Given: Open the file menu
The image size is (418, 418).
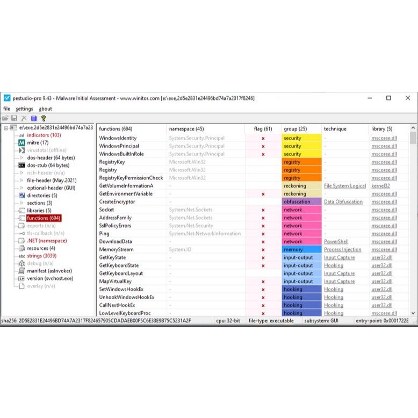Looking at the screenshot, I should click(6, 109).
